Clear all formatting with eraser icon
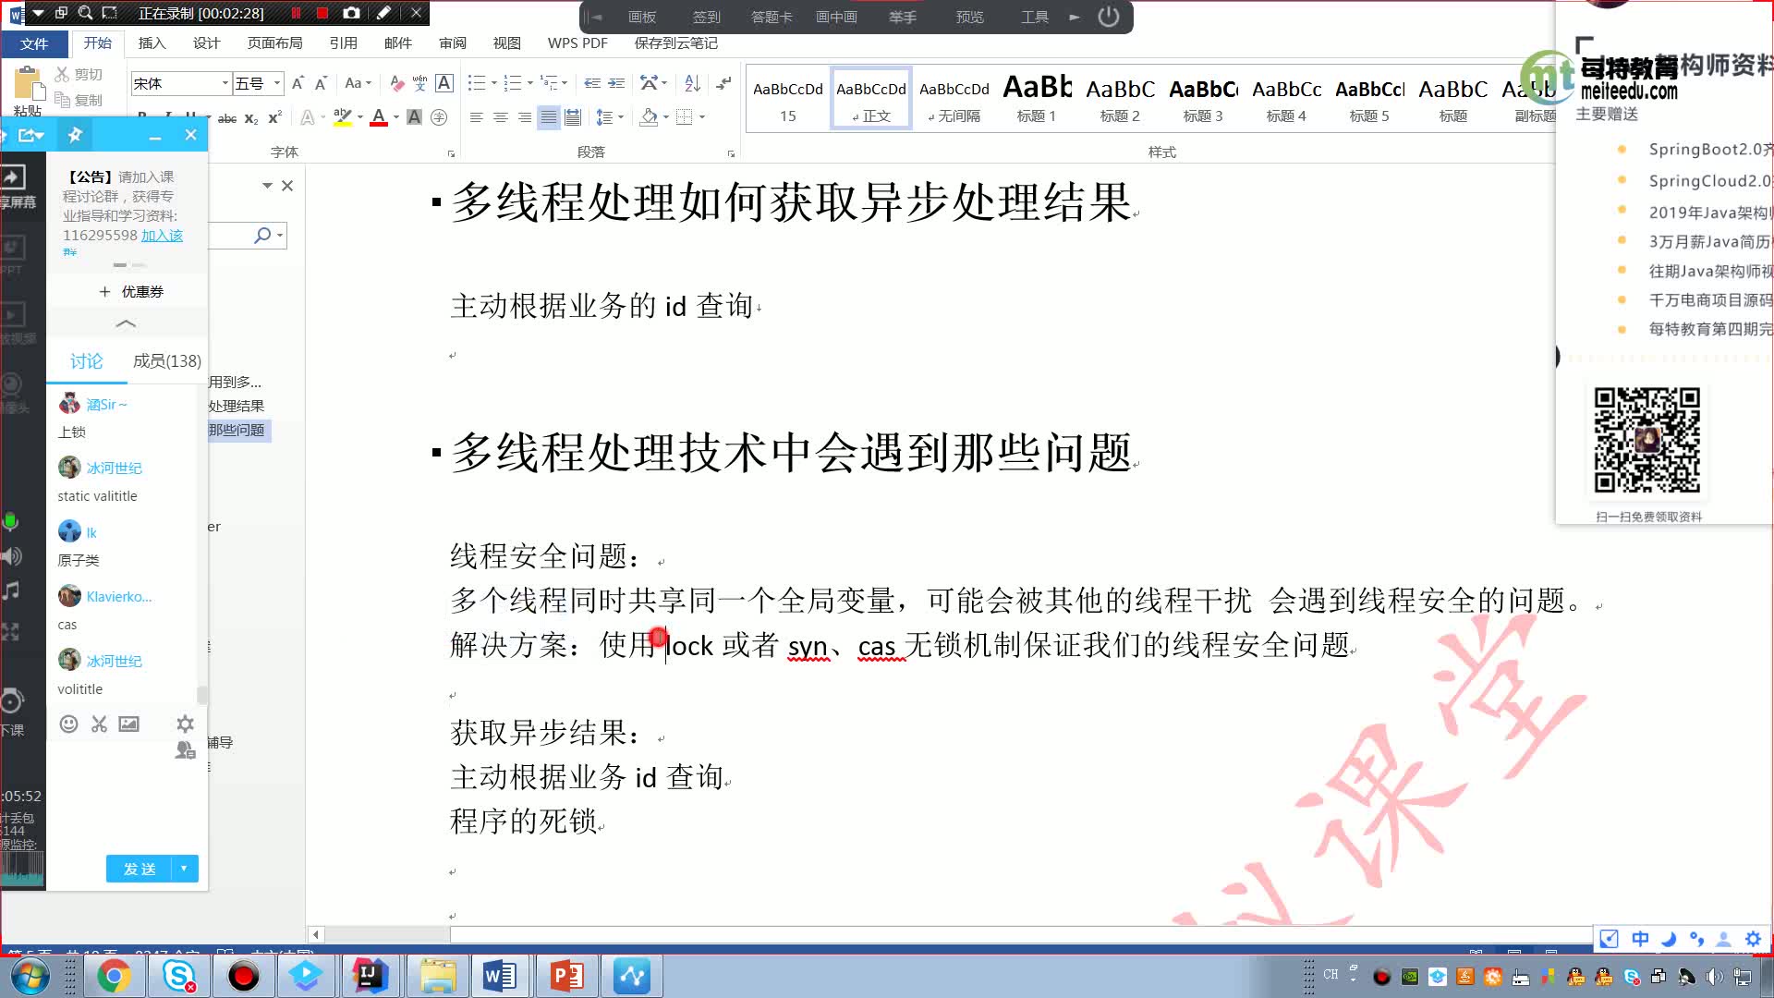The height and width of the screenshot is (998, 1774). coord(397,83)
